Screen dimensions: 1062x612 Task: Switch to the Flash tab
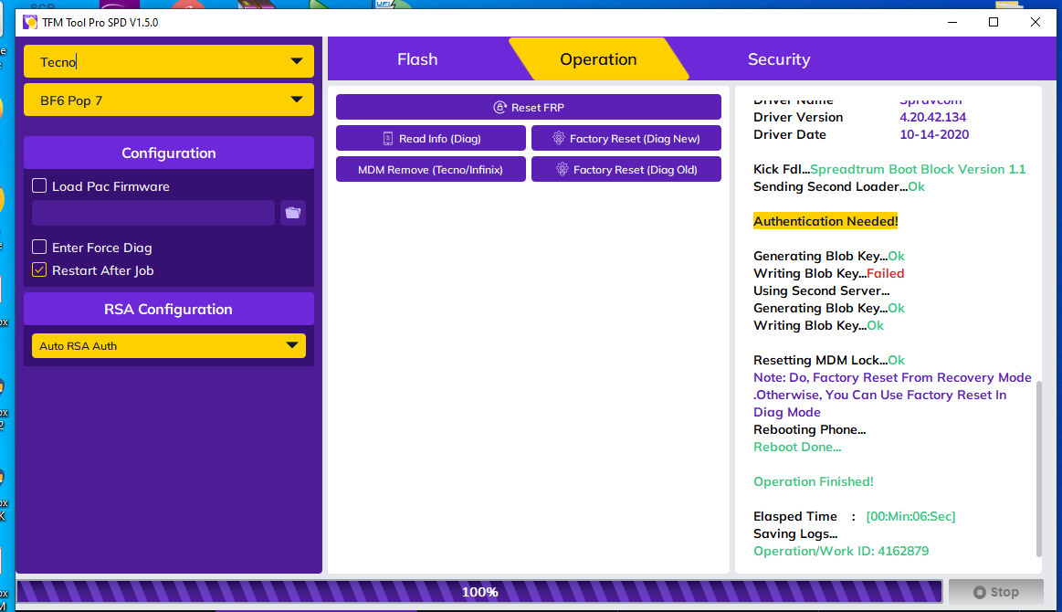417,59
